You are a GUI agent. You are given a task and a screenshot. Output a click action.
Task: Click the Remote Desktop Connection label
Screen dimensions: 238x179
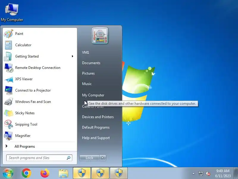point(38,68)
